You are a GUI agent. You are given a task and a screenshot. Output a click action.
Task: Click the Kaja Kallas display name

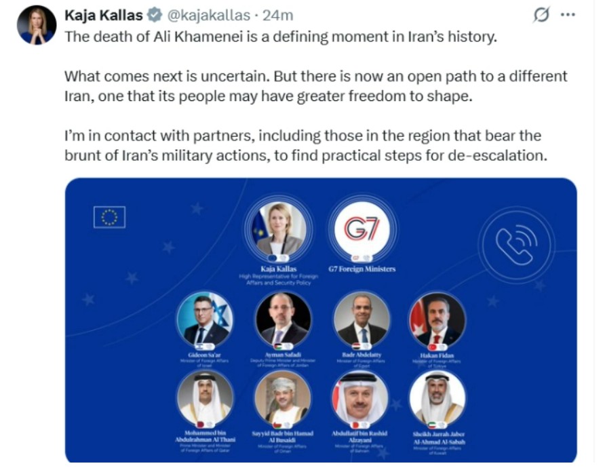(x=104, y=16)
